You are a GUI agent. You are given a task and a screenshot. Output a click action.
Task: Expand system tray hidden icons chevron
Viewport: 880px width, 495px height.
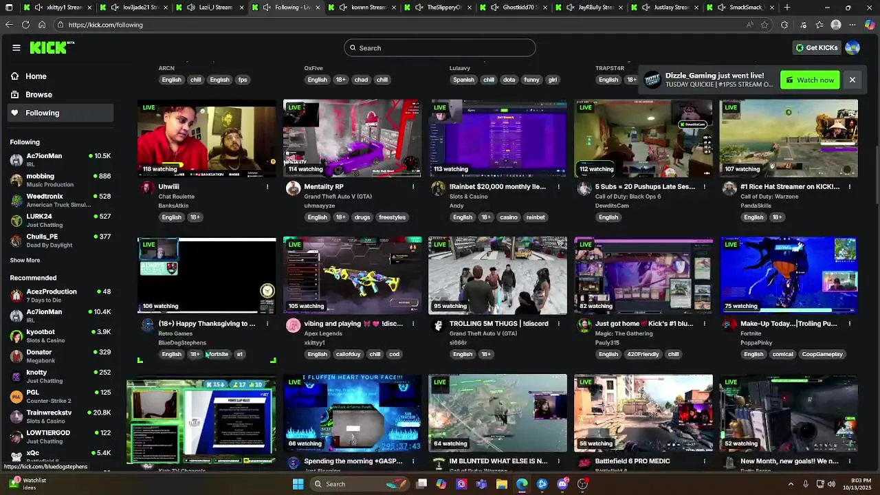point(790,484)
